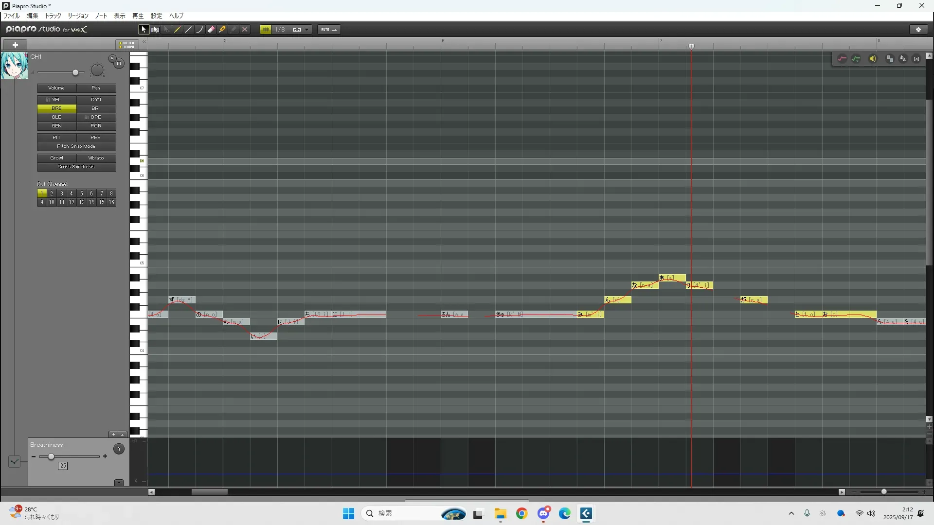
Task: Collapse the Breathiness parameter panel
Action: click(x=119, y=483)
